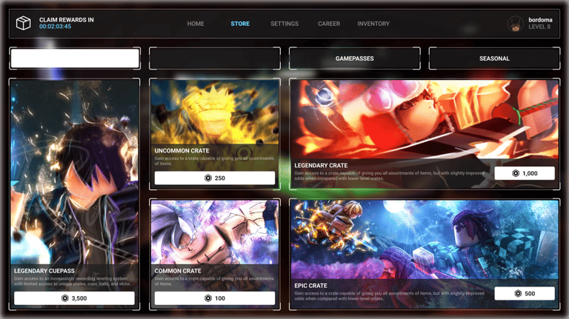Click the EPIC CRATE title

click(x=310, y=286)
